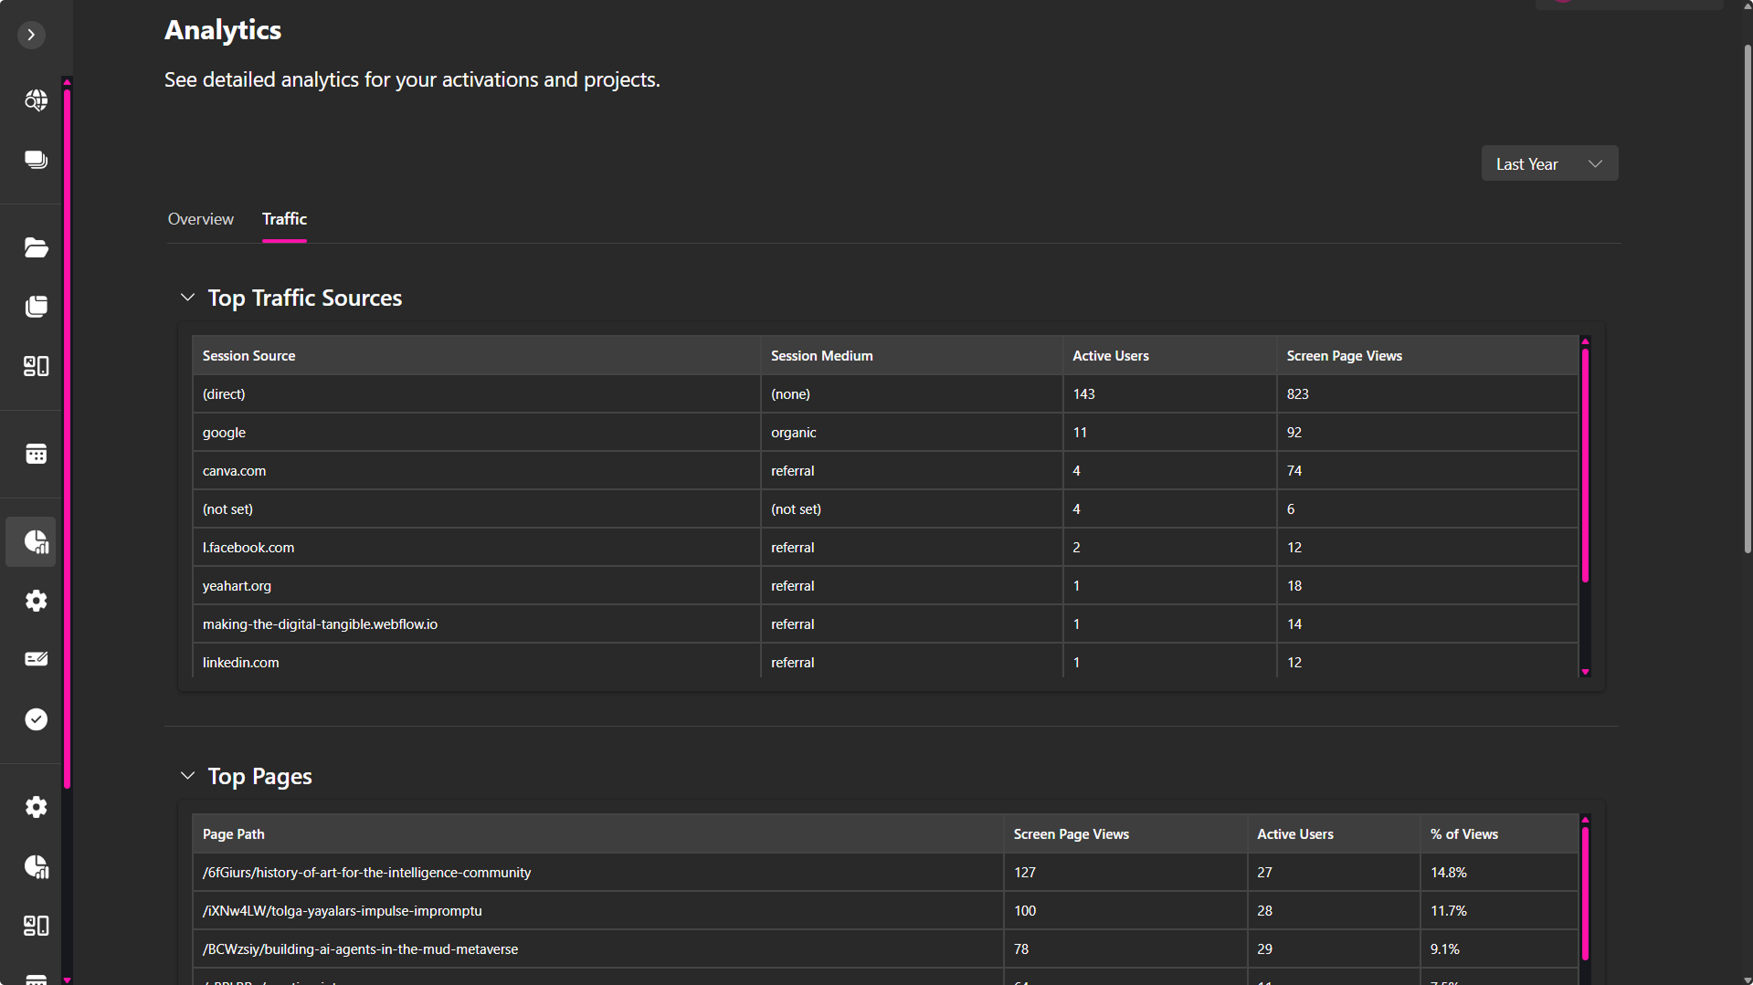Click the card with pen sidebar icon
The image size is (1753, 985).
[x=36, y=659]
